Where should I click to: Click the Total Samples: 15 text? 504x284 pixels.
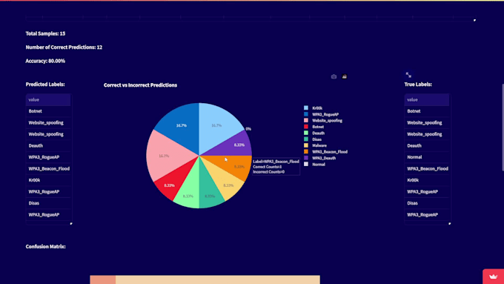pyautogui.click(x=45, y=33)
